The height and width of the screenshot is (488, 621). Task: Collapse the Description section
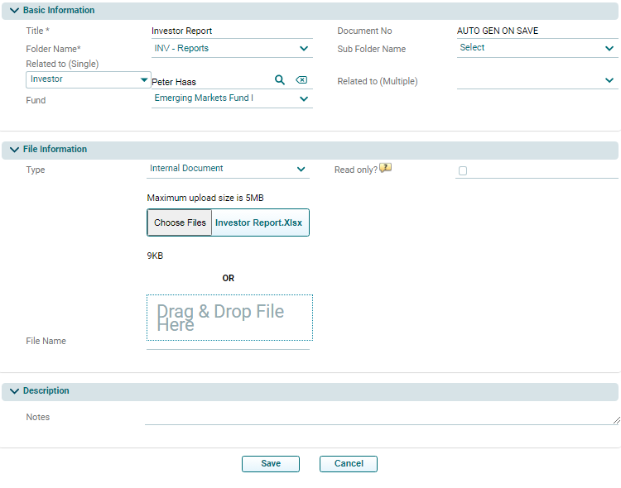pyautogui.click(x=14, y=391)
